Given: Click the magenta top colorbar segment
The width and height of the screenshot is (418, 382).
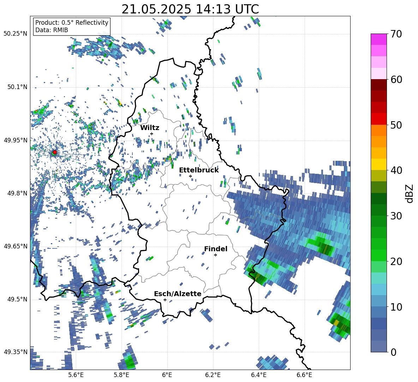Looking at the screenshot, I should click(378, 39).
